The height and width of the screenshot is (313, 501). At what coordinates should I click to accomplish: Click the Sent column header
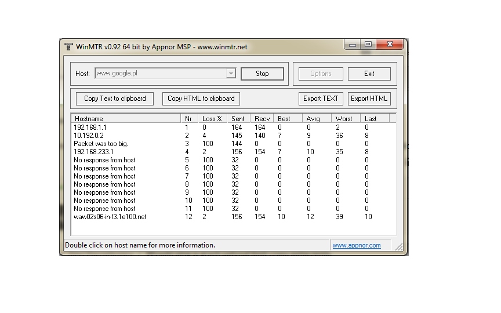[238, 118]
